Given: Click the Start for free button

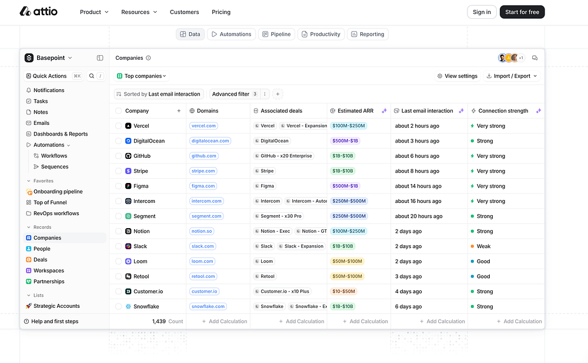Looking at the screenshot, I should (x=522, y=12).
